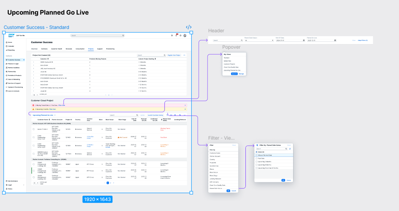This screenshot has height=211, width=399.
Task: Click the Partner Solutions sidebar icon
Action: pyautogui.click(x=7, y=68)
